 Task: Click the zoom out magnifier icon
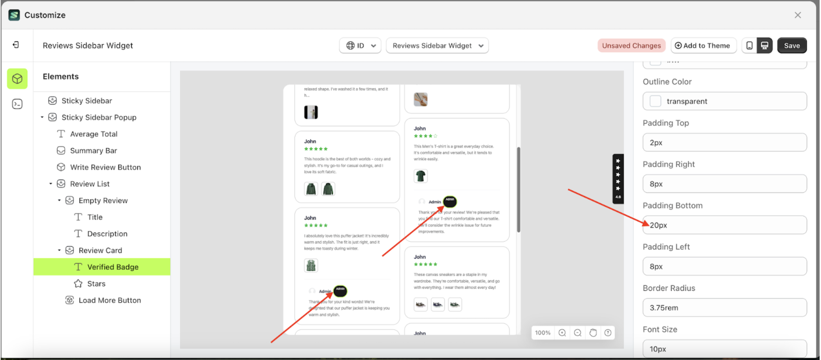tap(577, 332)
